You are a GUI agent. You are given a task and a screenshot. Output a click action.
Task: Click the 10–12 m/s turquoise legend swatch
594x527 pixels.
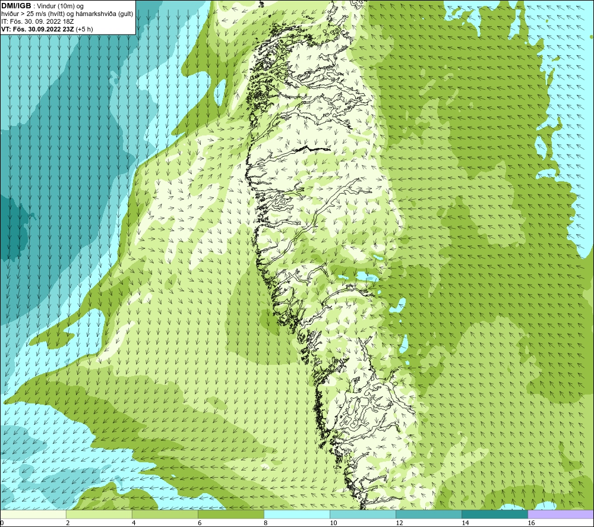click(363, 514)
